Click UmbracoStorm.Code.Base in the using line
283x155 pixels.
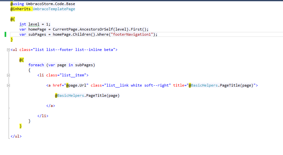51,4
